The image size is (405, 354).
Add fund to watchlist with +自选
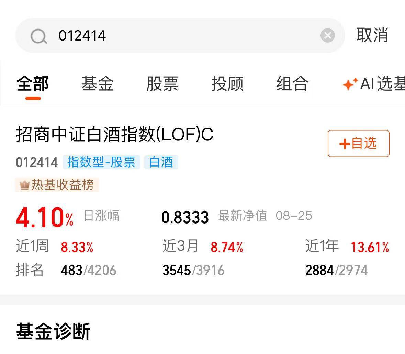point(359,143)
